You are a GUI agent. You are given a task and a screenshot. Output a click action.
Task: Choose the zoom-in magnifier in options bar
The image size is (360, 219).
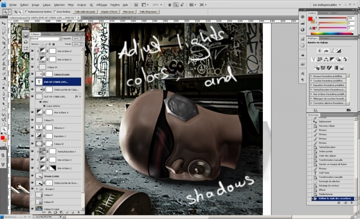coord(16,12)
